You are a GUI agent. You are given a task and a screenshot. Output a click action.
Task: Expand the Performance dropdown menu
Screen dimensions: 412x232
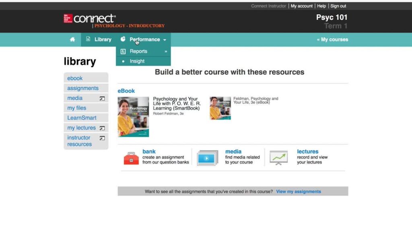click(144, 39)
